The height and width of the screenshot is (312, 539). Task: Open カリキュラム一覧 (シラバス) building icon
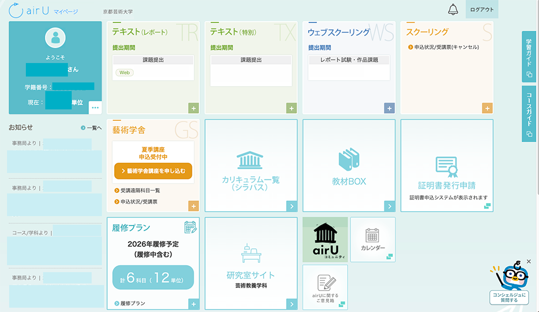(250, 160)
